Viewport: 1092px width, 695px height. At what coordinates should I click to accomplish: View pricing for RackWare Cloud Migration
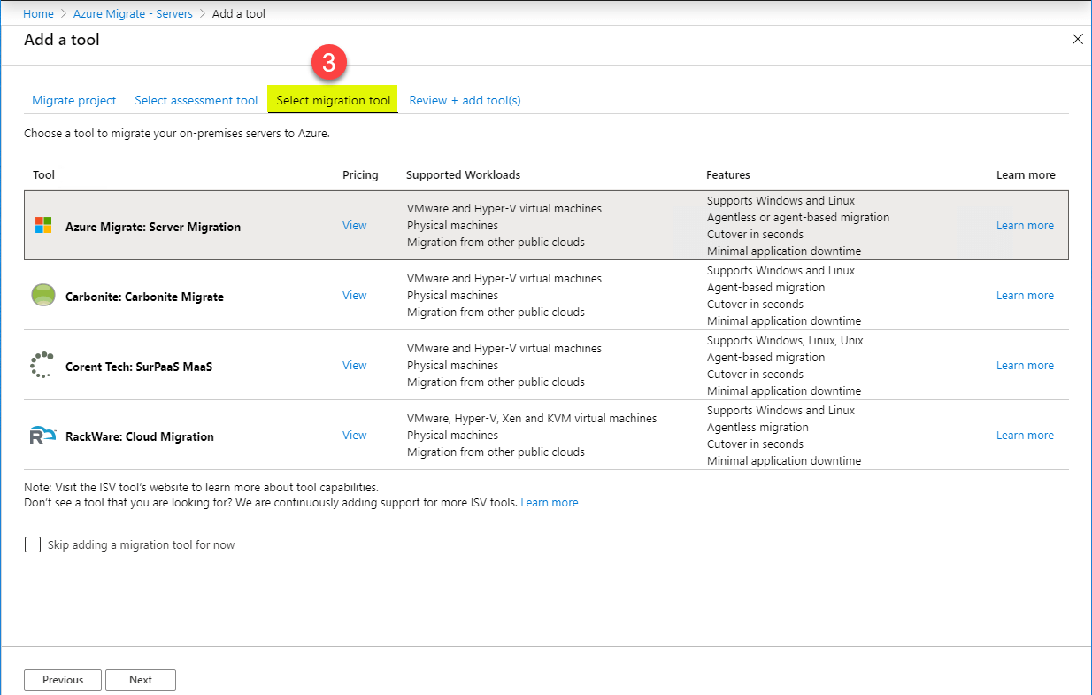[x=354, y=436]
